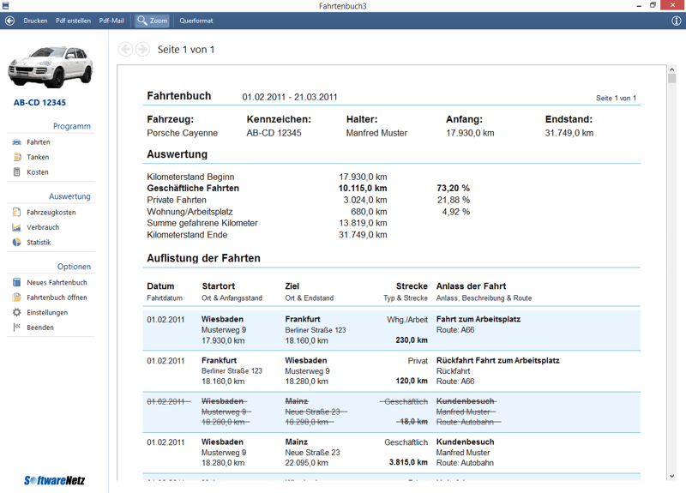
Task: Click the Beenden exit icon
Action: point(16,328)
